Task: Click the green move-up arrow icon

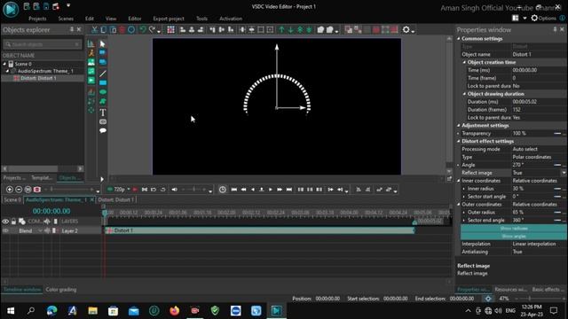Action: (281, 29)
